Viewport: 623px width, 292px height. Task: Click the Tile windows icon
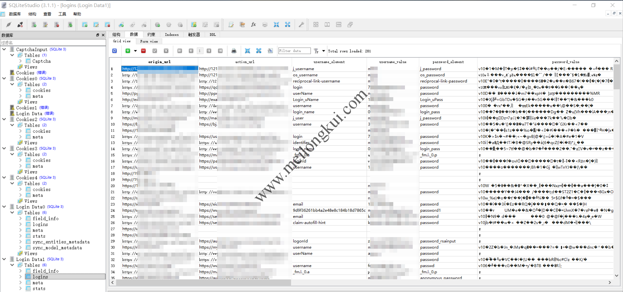pyautogui.click(x=316, y=25)
